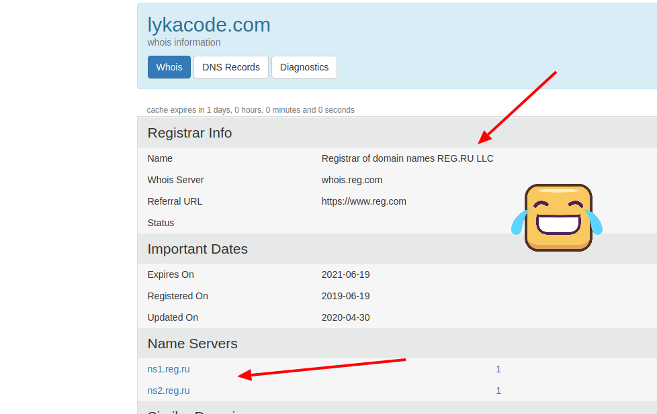This screenshot has height=414, width=657.
Task: Click the whois.reg.com server value
Action: click(x=352, y=180)
